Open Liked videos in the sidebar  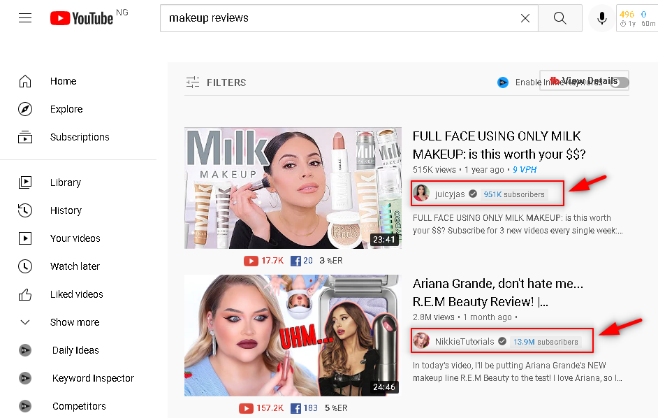(78, 294)
